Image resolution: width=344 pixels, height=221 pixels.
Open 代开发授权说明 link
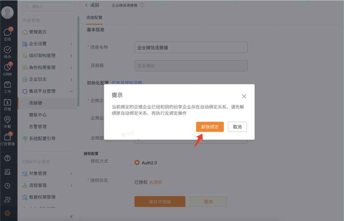[127, 83]
